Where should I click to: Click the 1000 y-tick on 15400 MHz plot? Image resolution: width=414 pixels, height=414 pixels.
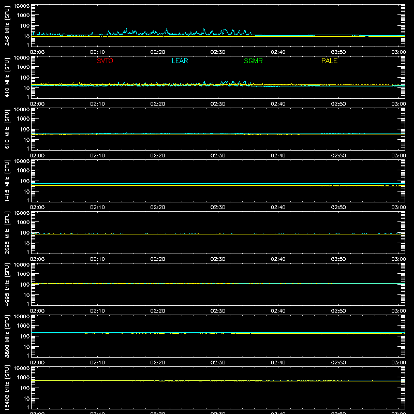[23, 378]
